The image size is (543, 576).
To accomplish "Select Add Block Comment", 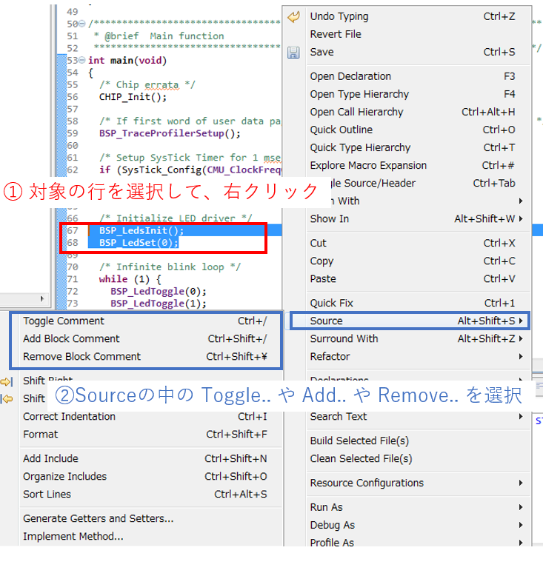I will 146,338.
